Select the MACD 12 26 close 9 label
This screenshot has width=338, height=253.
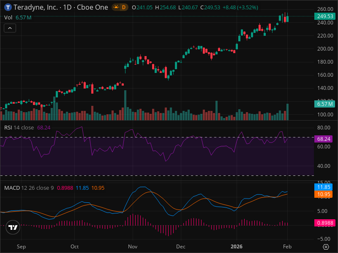point(29,188)
